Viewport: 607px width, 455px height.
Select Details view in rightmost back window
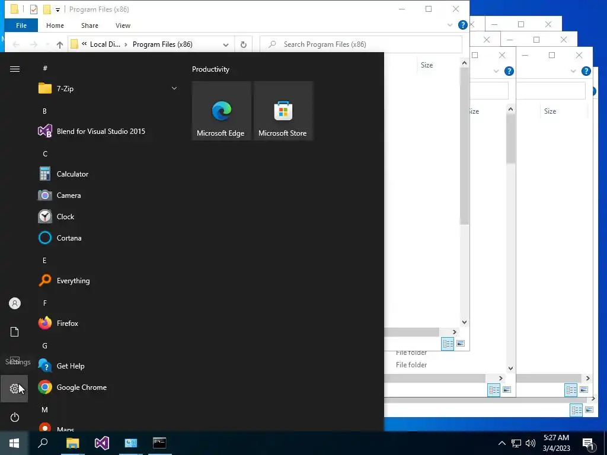[x=571, y=390]
